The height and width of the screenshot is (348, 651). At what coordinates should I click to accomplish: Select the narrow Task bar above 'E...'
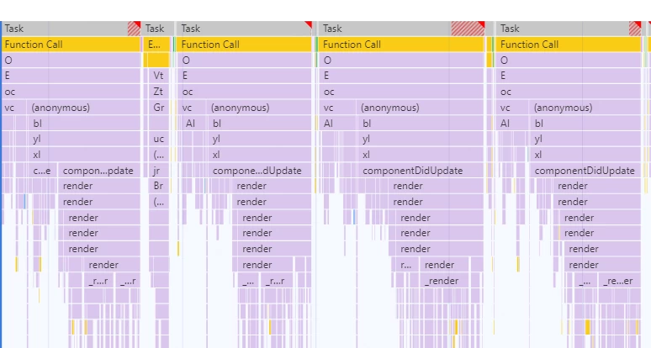pos(156,29)
